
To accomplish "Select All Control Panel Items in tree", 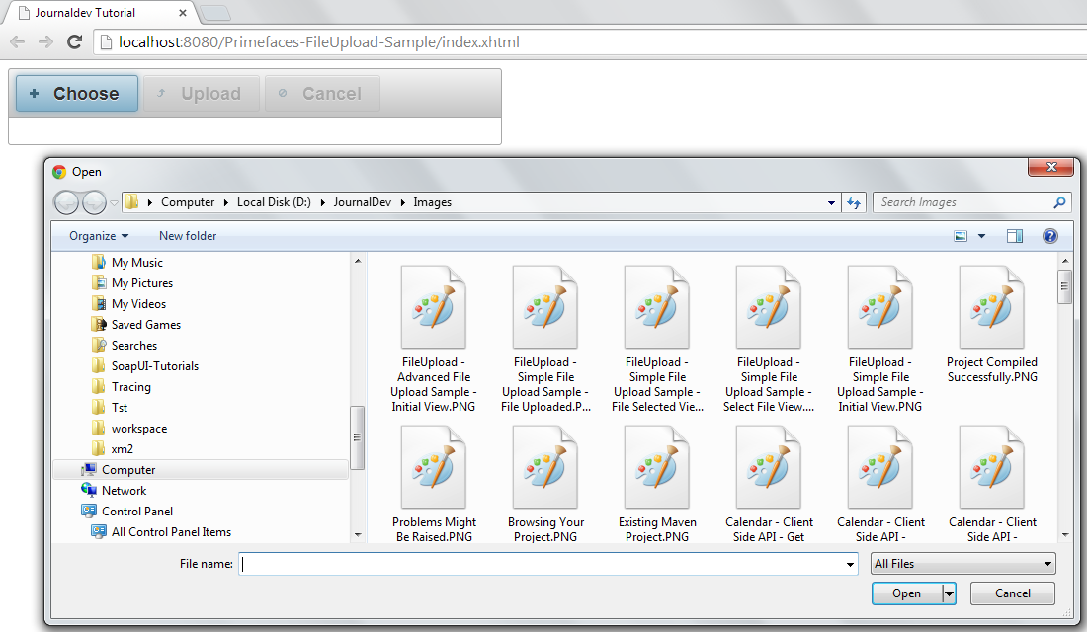I will click(171, 532).
